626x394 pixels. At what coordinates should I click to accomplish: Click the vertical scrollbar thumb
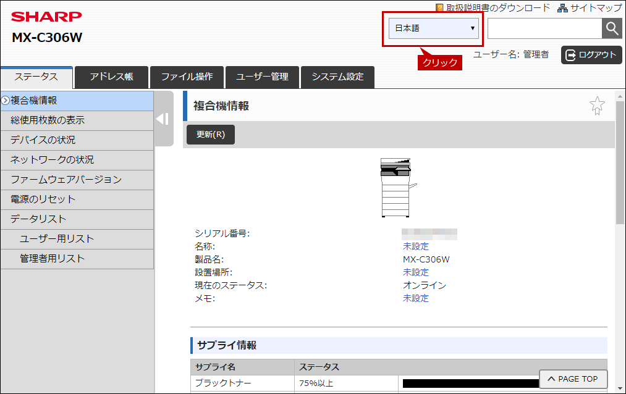pyautogui.click(x=620, y=162)
